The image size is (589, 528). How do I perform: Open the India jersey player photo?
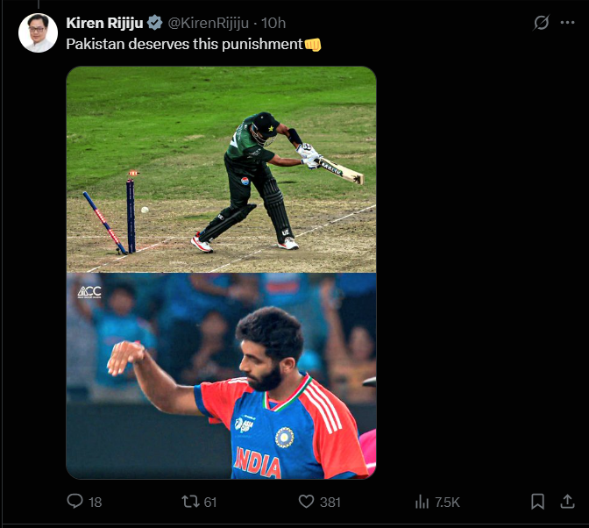pos(221,375)
